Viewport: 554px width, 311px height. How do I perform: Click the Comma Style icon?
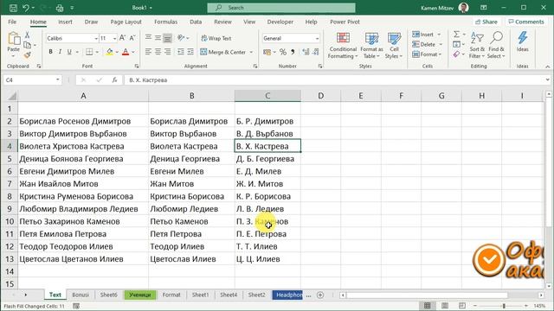click(x=293, y=52)
